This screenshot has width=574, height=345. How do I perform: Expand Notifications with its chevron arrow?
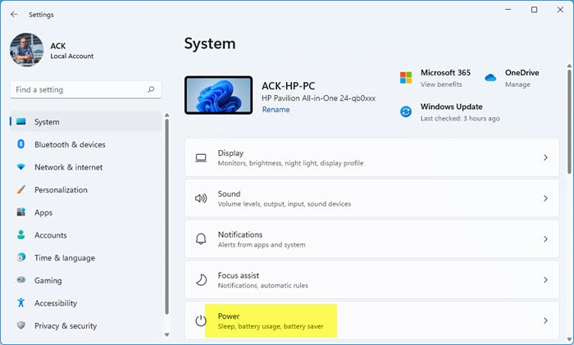click(545, 239)
